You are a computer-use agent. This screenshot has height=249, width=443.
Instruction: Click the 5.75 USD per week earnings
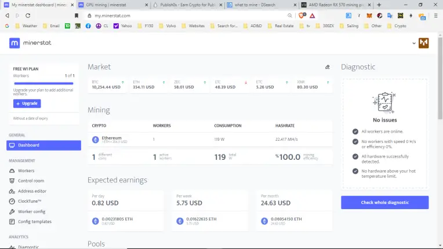coord(189,203)
